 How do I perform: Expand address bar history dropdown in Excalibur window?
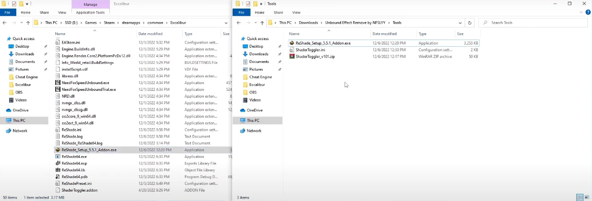pyautogui.click(x=226, y=22)
